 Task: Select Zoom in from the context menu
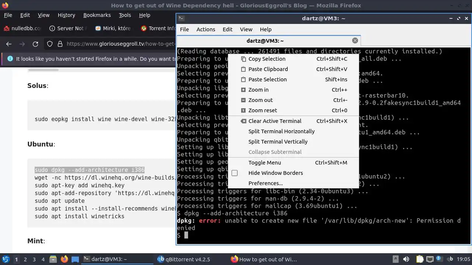point(294,90)
